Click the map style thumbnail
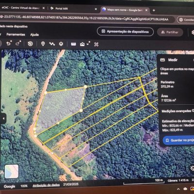 click(x=12, y=171)
